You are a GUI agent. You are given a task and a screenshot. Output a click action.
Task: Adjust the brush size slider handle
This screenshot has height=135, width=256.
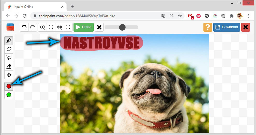pos(122,27)
